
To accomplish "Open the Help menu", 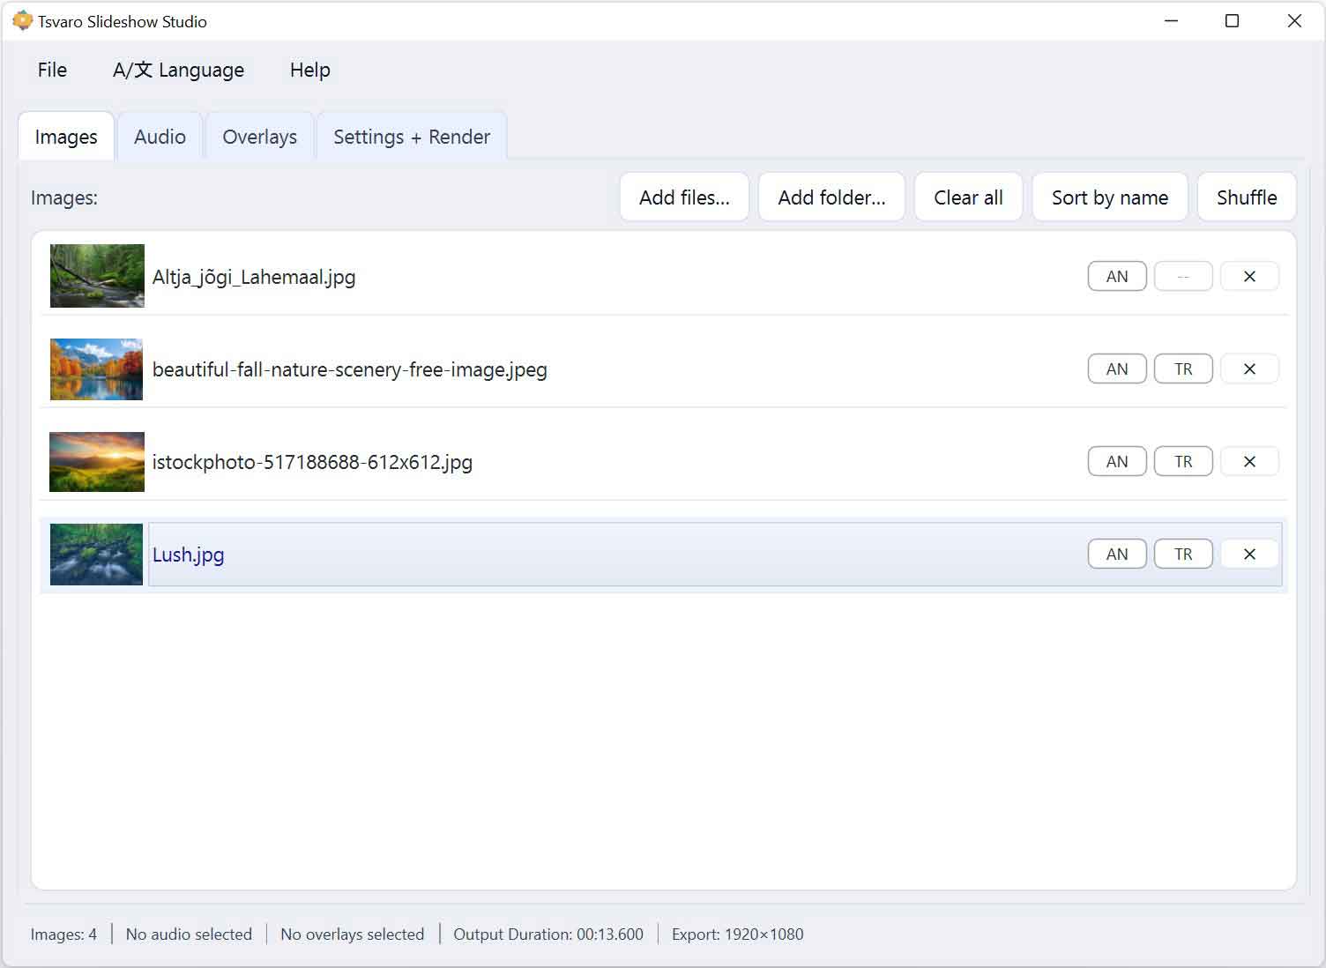I will pyautogui.click(x=309, y=71).
